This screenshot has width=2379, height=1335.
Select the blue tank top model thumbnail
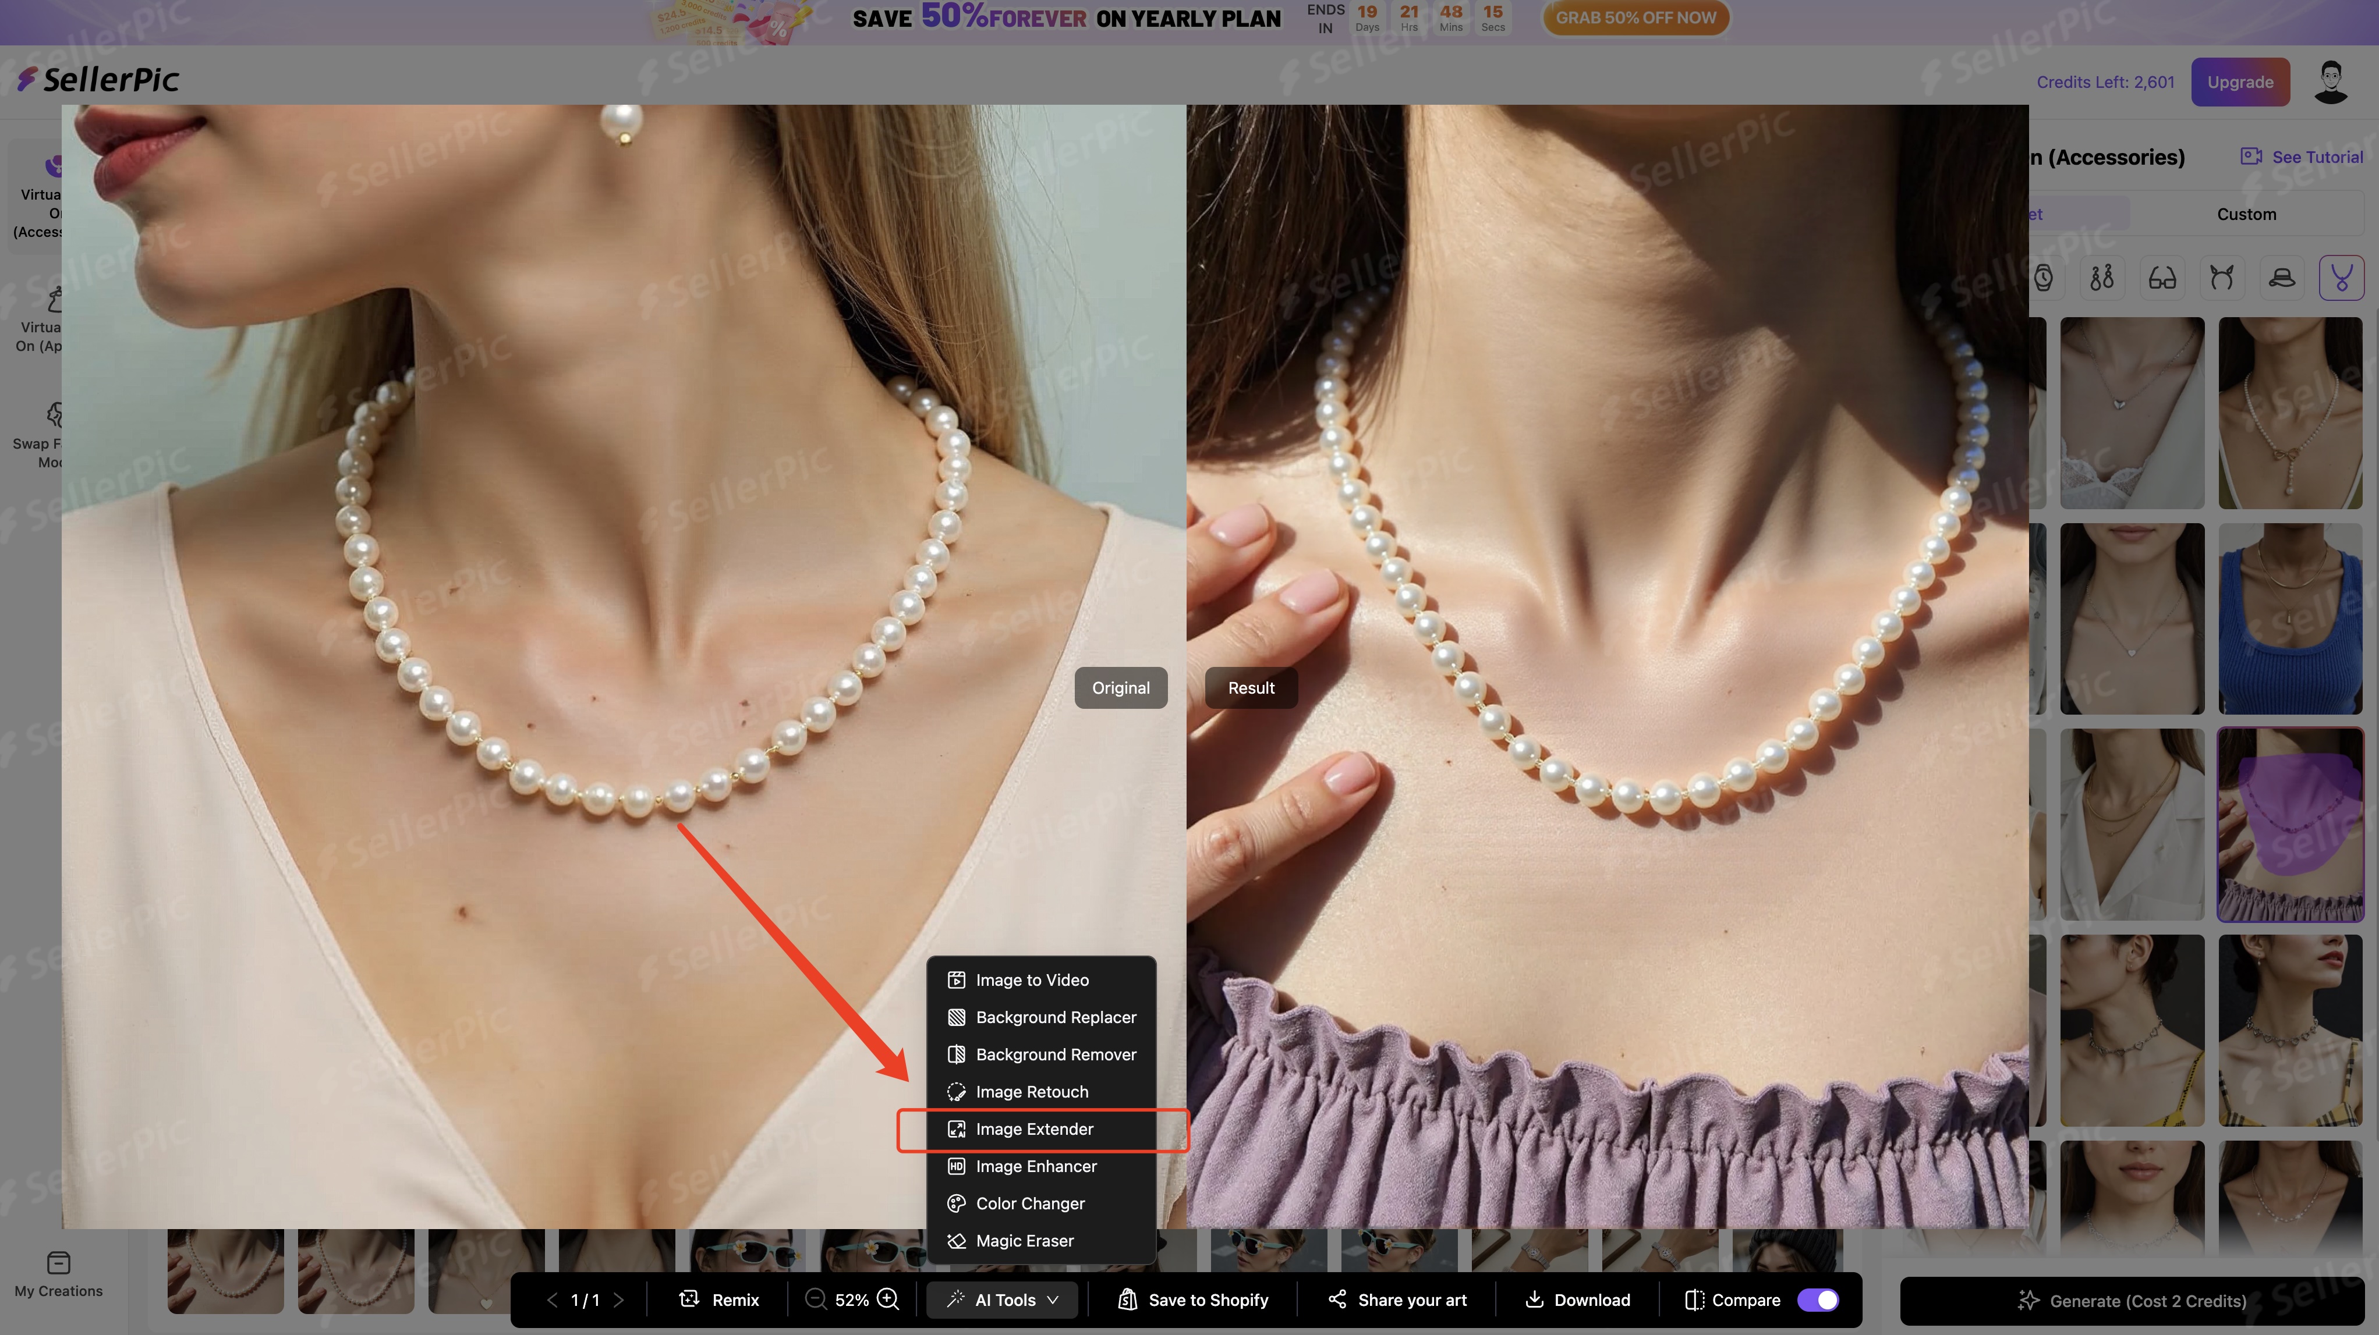2289,619
